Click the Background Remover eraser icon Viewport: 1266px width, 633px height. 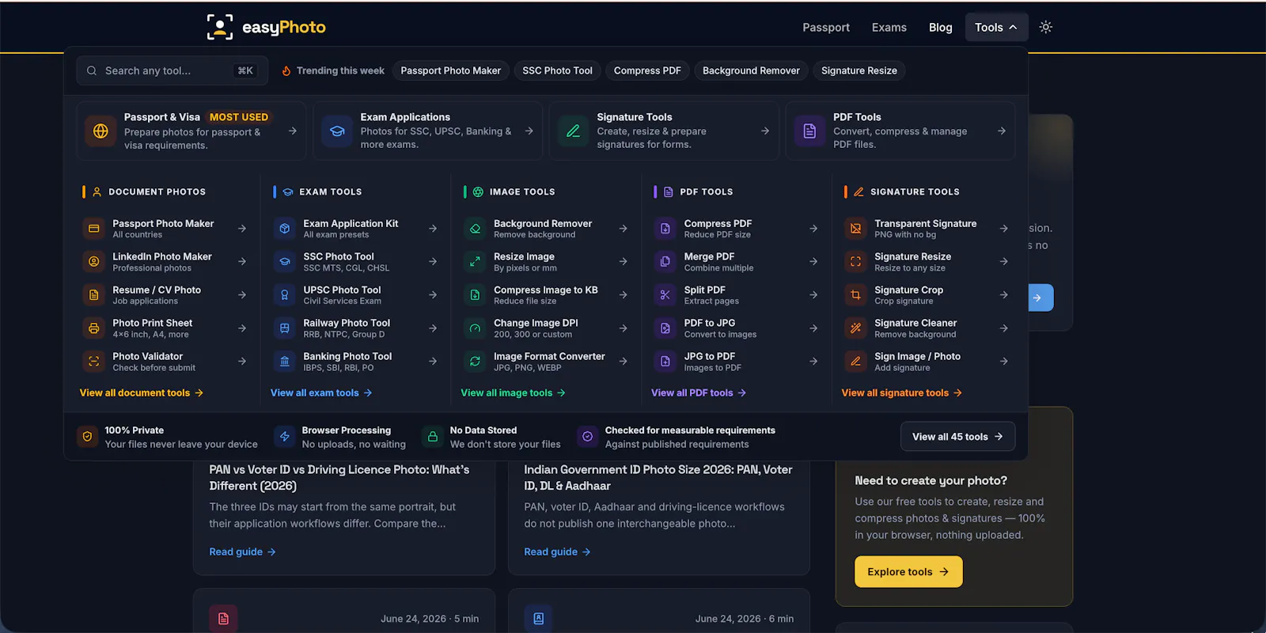coord(475,229)
